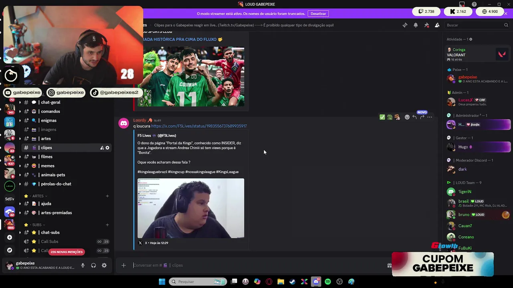The width and height of the screenshot is (513, 288).
Task: Add green checkmark reaction to Loordy's message
Action: click(382, 117)
